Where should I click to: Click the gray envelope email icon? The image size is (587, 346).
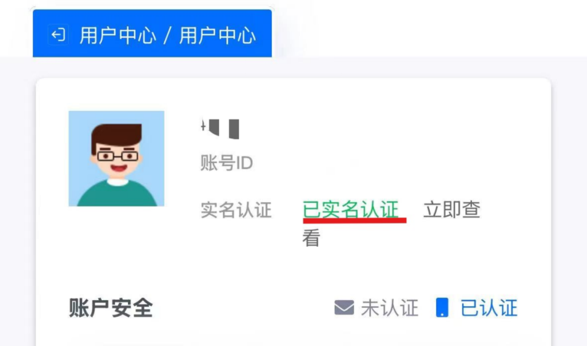pyautogui.click(x=344, y=308)
